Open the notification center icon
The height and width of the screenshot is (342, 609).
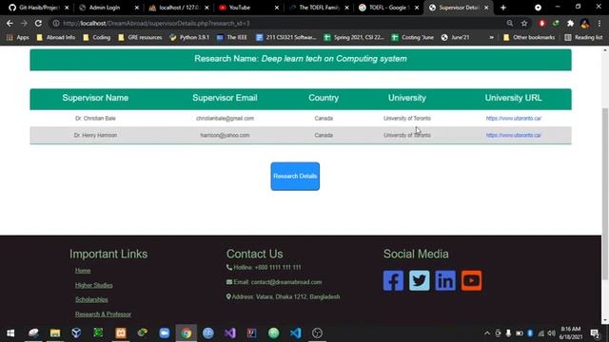[x=595, y=333]
